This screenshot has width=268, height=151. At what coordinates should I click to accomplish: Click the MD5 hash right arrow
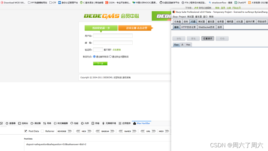pos(167,131)
